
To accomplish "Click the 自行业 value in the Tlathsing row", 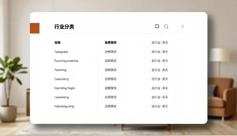I will (x=160, y=70).
